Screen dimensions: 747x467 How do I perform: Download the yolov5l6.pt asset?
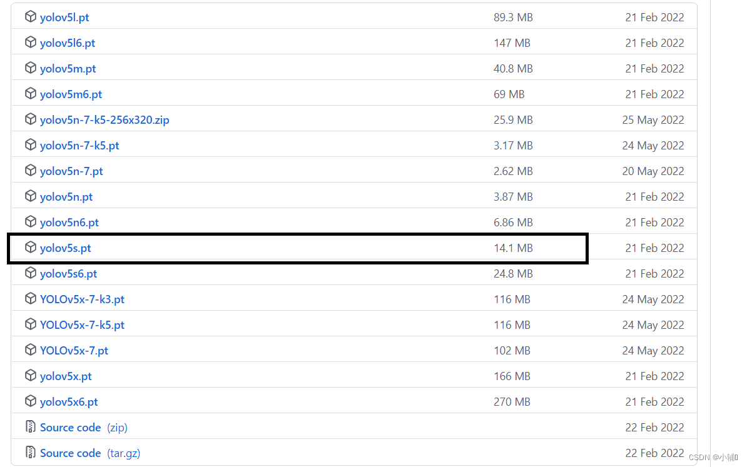coord(68,43)
